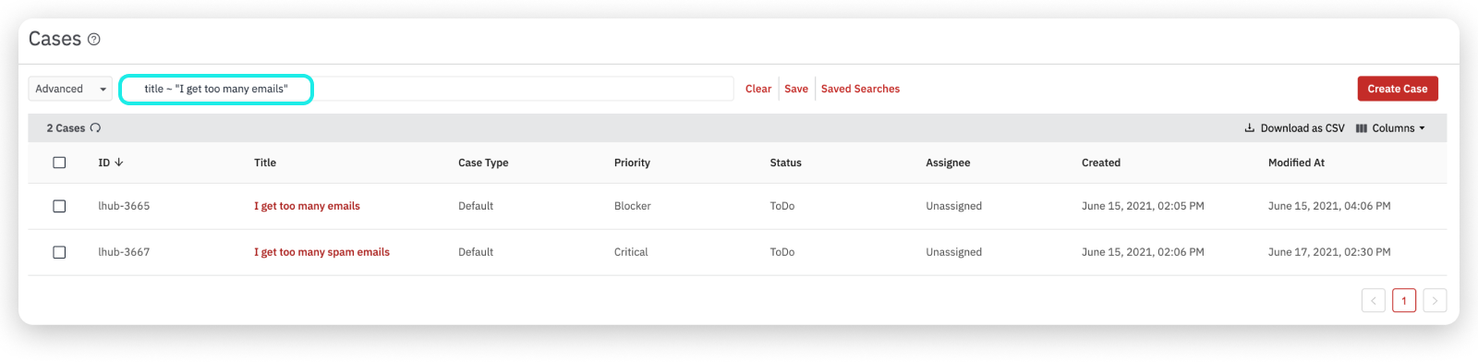Clear the current search query
The height and width of the screenshot is (362, 1478).
pos(758,89)
